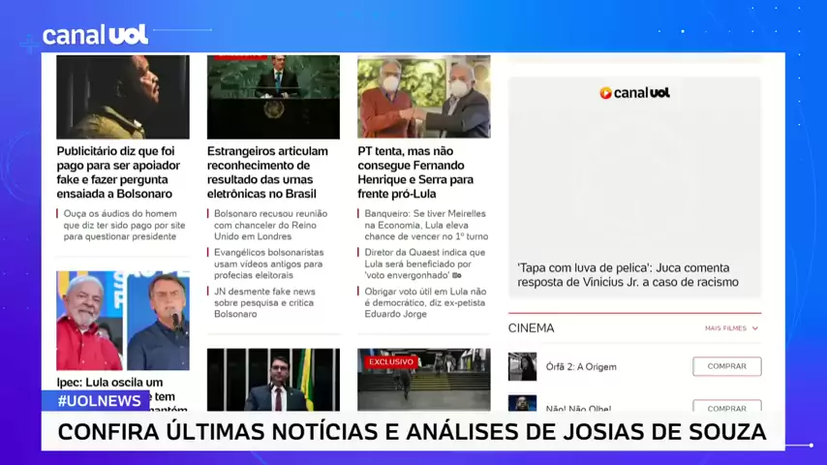Open sub-link JN desmente fake news
Screen dimensions: 827x465
[x=264, y=302]
